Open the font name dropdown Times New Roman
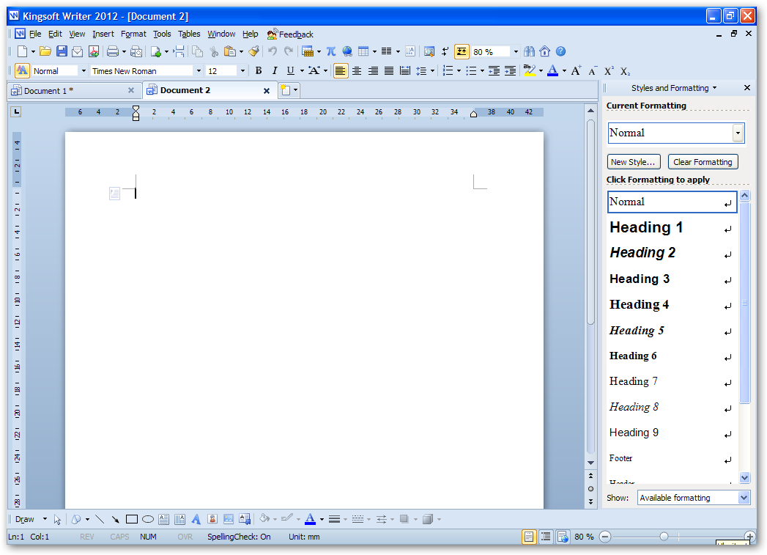This screenshot has width=767, height=555. pyautogui.click(x=199, y=71)
